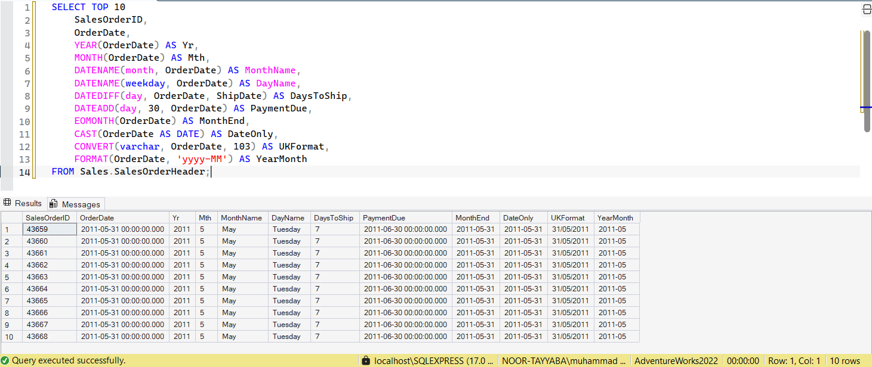Click the 00:00:00 elapsed time status entry
The width and height of the screenshot is (872, 367).
(x=743, y=360)
